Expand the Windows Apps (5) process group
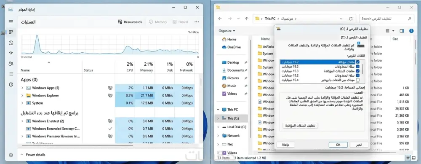The height and width of the screenshot is (164, 421). click(22, 88)
